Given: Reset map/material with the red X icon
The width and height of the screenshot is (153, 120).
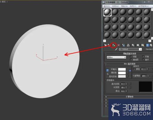Looking at the screenshot, I should [118, 45].
